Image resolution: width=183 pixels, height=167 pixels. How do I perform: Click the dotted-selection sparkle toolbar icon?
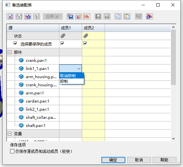pos(78,16)
